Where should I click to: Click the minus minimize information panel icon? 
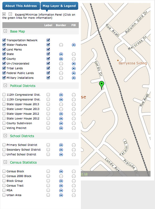tap(10, 14)
